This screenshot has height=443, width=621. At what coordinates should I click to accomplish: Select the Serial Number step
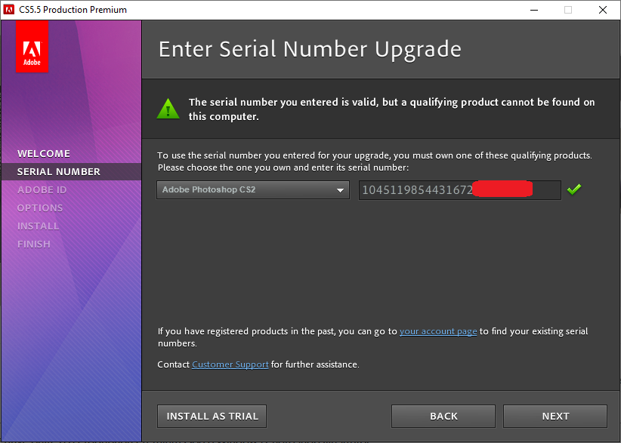point(58,171)
